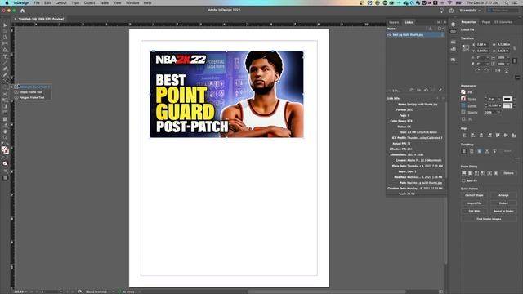523x294 pixels.
Task: Click the Fill color swatch in Appearance
Action: 463,92
